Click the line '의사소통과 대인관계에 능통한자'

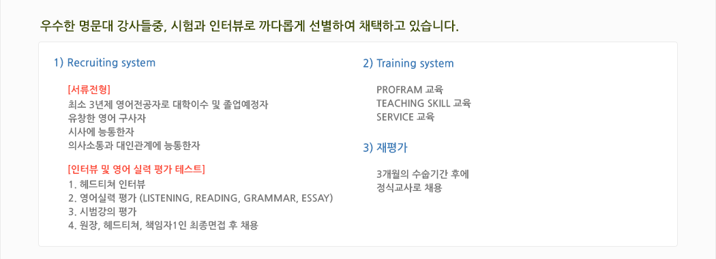coord(134,146)
